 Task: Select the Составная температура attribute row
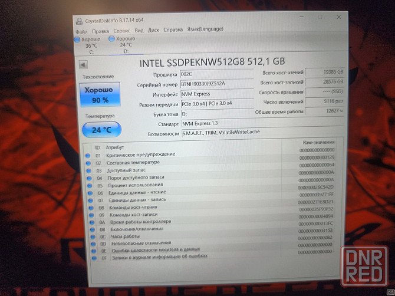pyautogui.click(x=211, y=160)
